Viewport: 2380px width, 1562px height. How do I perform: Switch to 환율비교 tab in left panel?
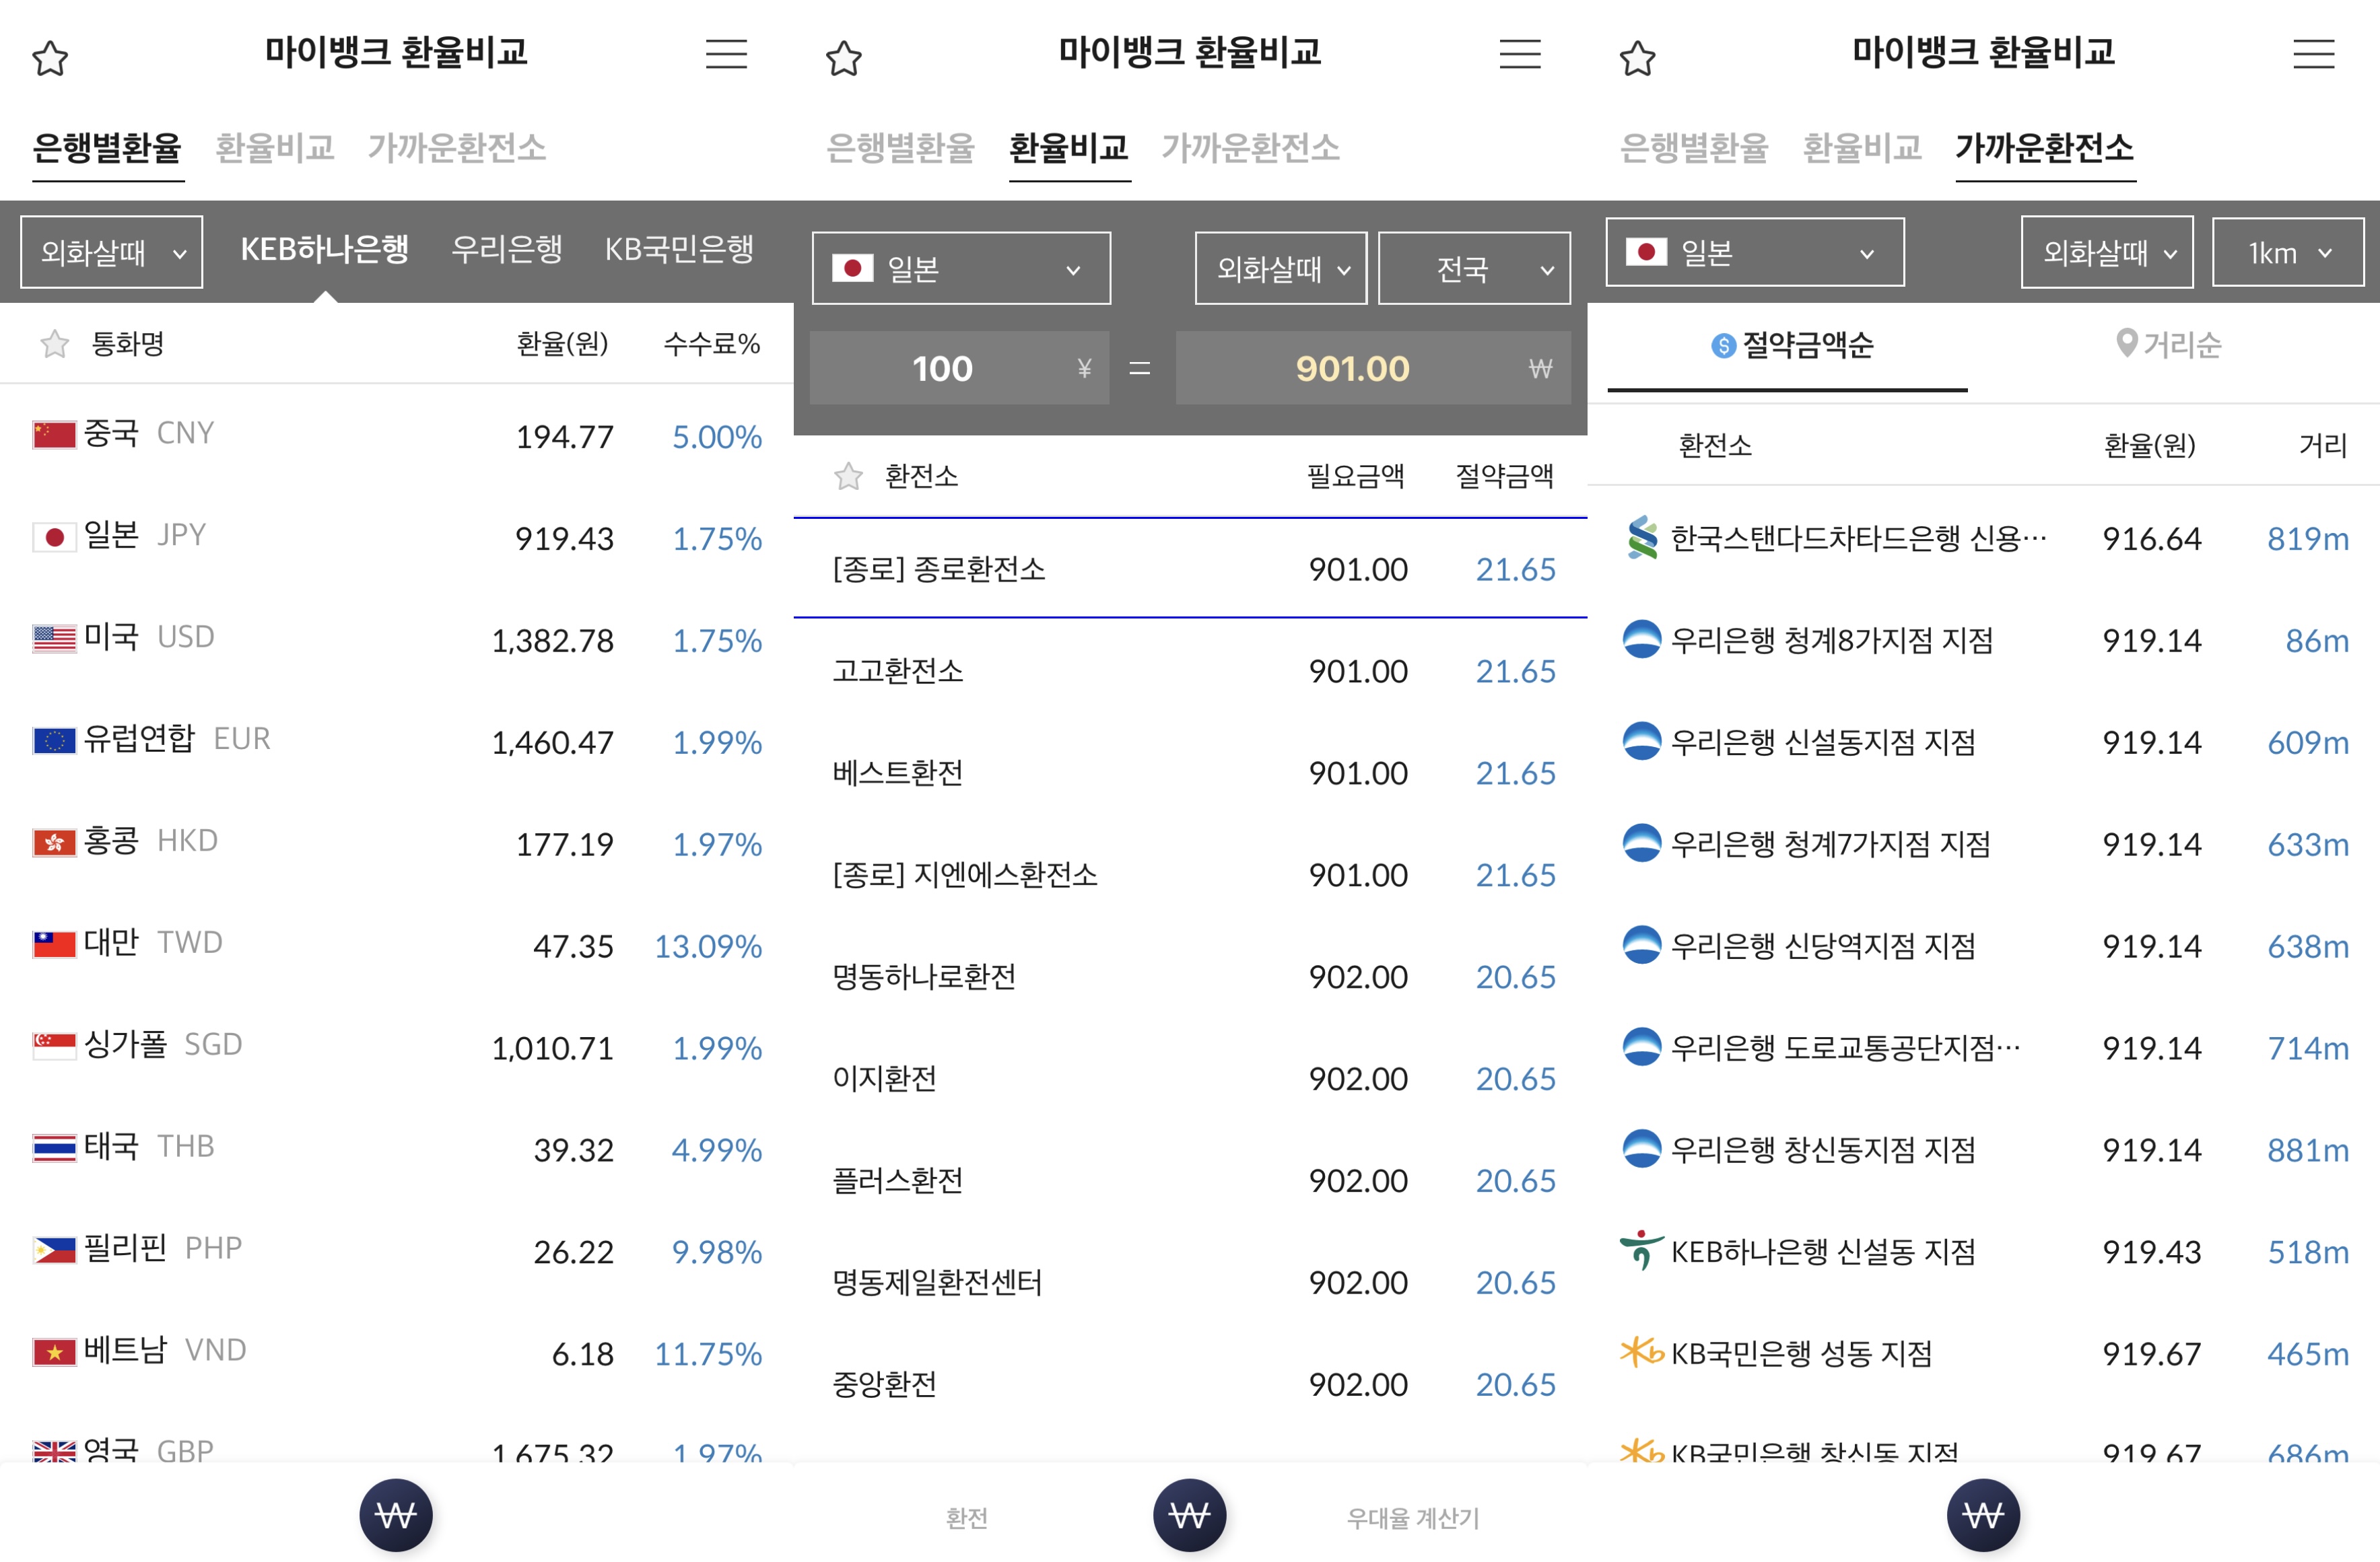pyautogui.click(x=275, y=148)
